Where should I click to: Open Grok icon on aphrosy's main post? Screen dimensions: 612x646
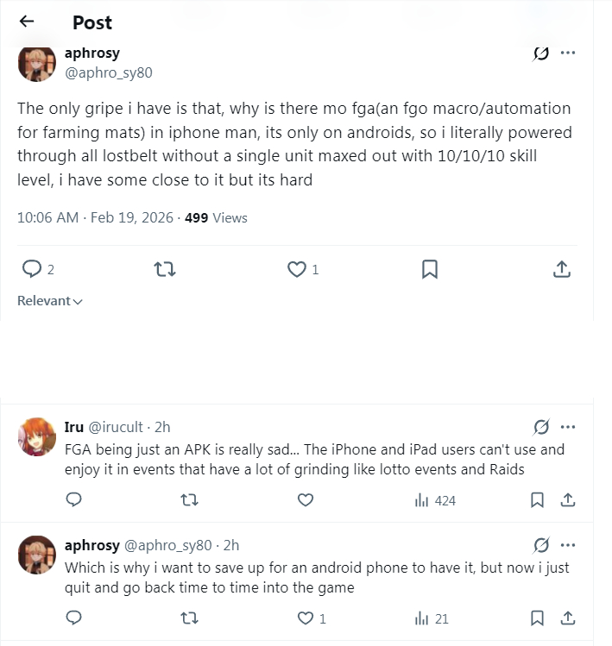[x=541, y=53]
